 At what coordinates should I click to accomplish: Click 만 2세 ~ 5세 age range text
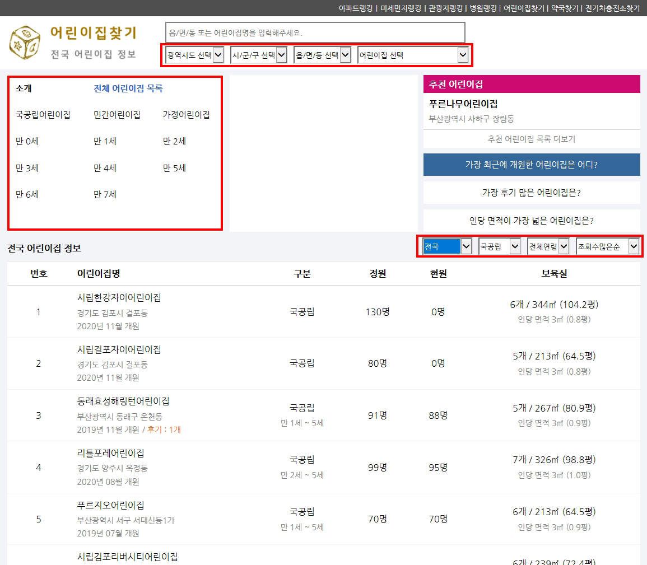point(302,475)
